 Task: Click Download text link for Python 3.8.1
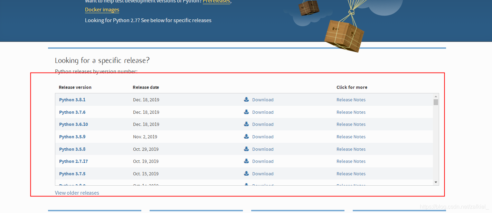click(263, 100)
